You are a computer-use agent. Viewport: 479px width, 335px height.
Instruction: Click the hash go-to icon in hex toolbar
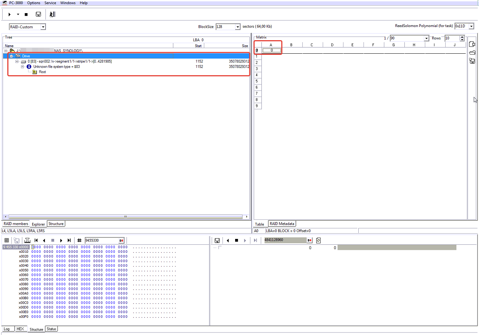coord(79,240)
